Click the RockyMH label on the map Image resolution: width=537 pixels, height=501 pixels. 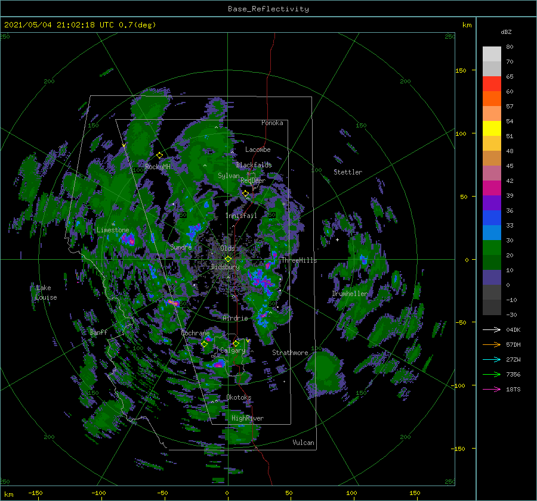coord(158,167)
